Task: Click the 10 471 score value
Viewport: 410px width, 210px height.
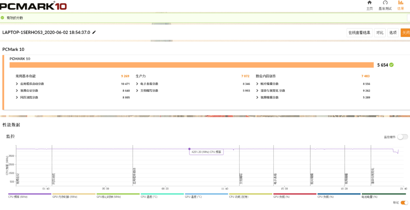Action: (x=125, y=84)
